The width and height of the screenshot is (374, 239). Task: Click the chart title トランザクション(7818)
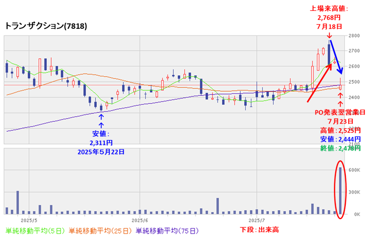(x=46, y=26)
